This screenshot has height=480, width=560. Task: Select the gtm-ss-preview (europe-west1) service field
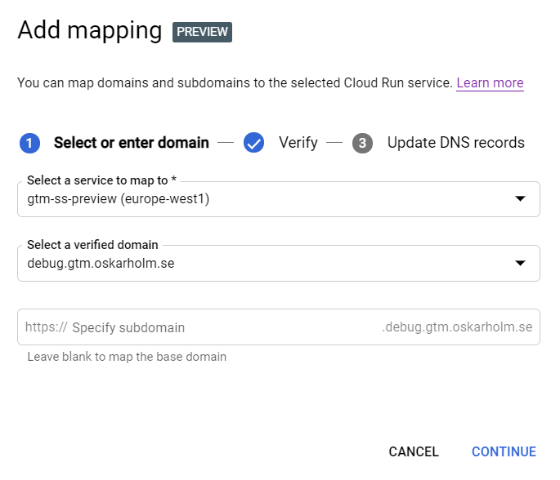[x=119, y=199]
